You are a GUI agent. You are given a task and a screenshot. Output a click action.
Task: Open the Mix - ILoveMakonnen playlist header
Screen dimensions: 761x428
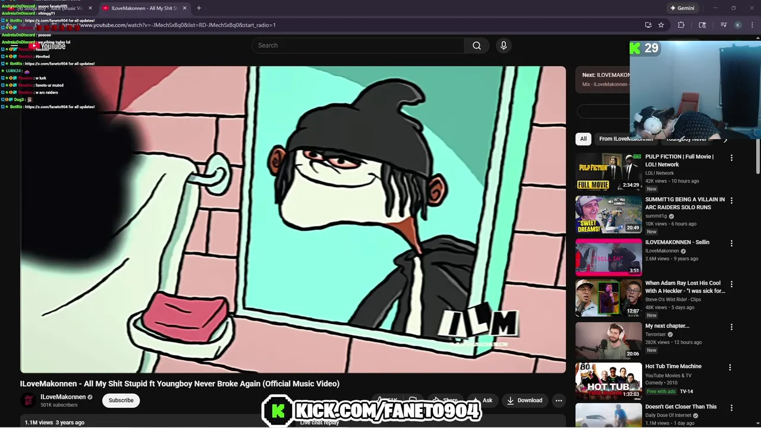[605, 80]
